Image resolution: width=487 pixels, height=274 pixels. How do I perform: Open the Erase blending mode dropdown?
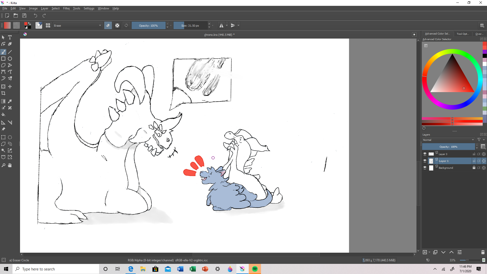pos(77,25)
